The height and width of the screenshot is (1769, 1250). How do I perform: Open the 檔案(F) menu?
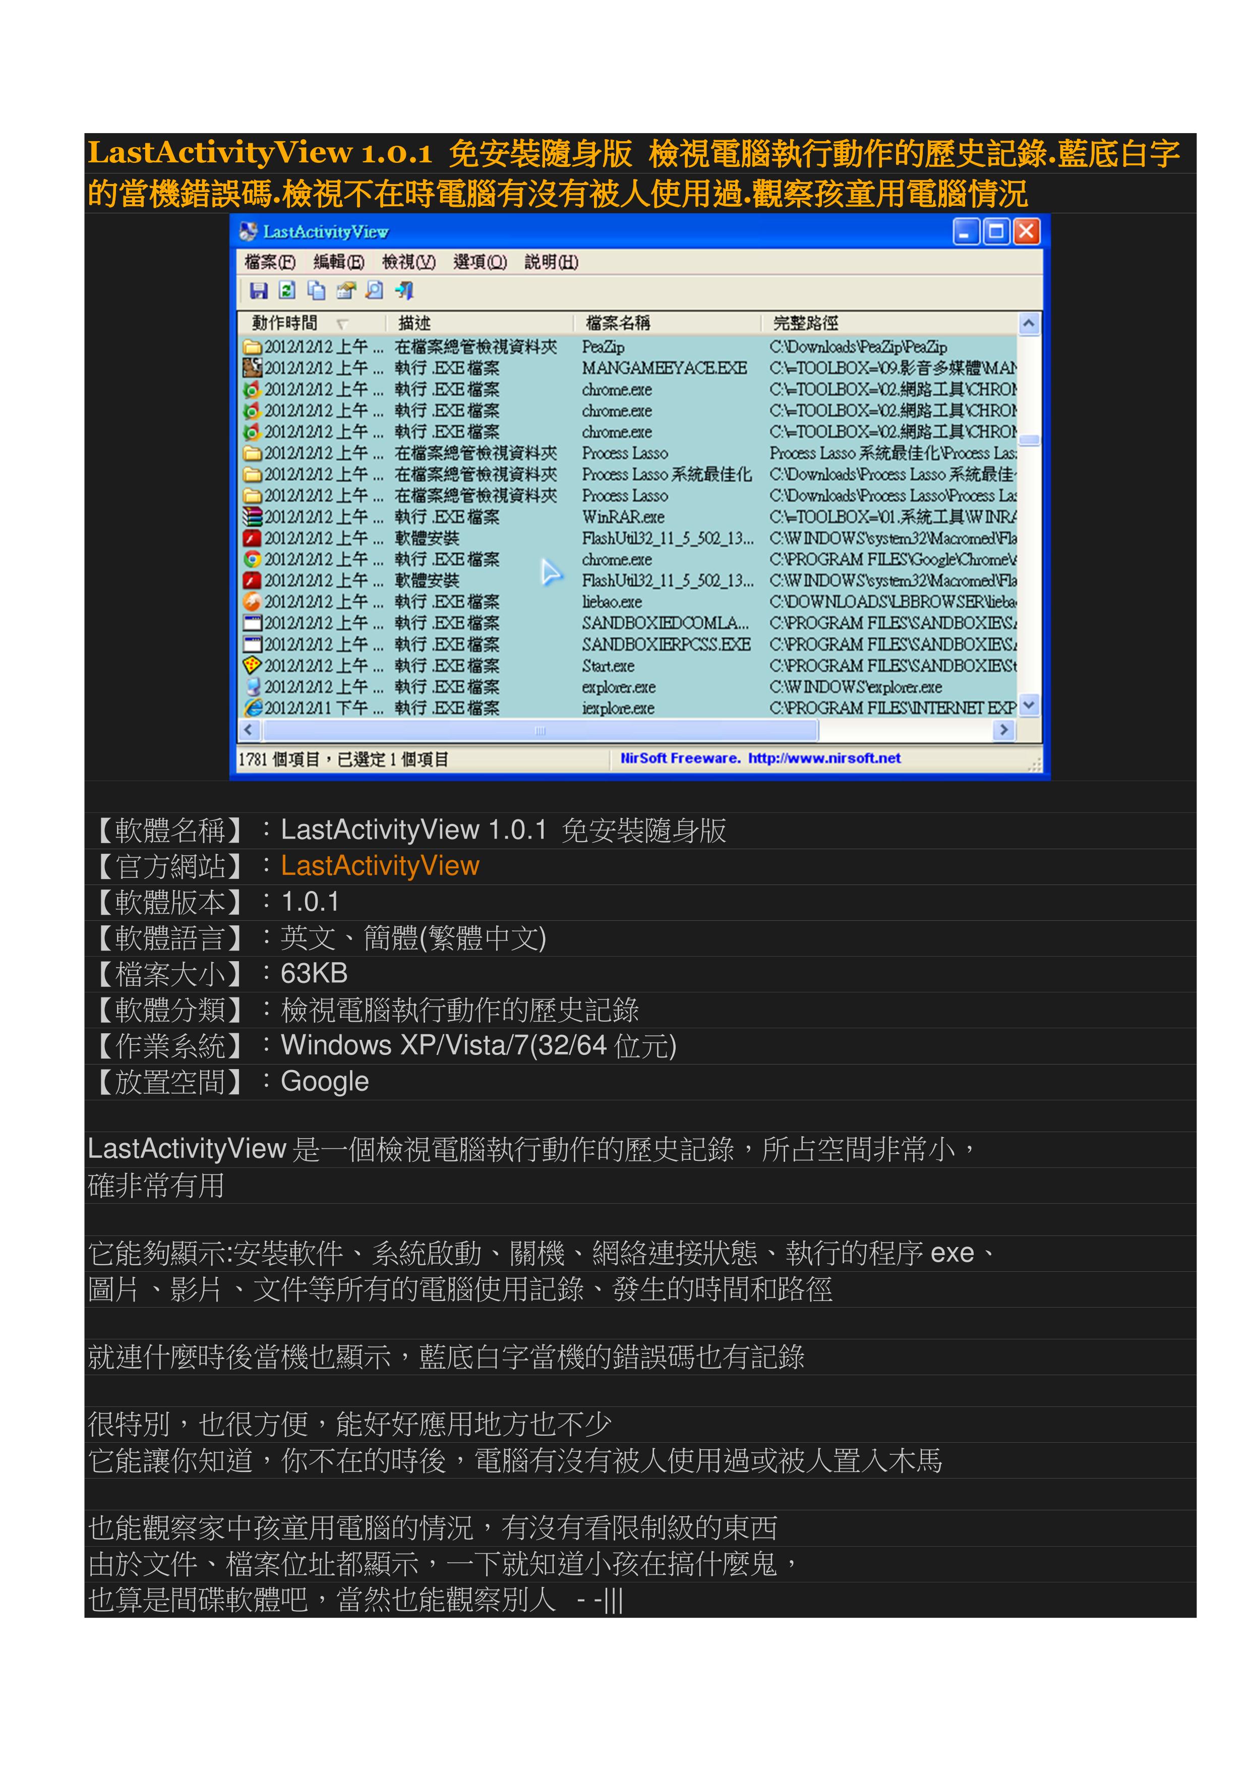(270, 262)
